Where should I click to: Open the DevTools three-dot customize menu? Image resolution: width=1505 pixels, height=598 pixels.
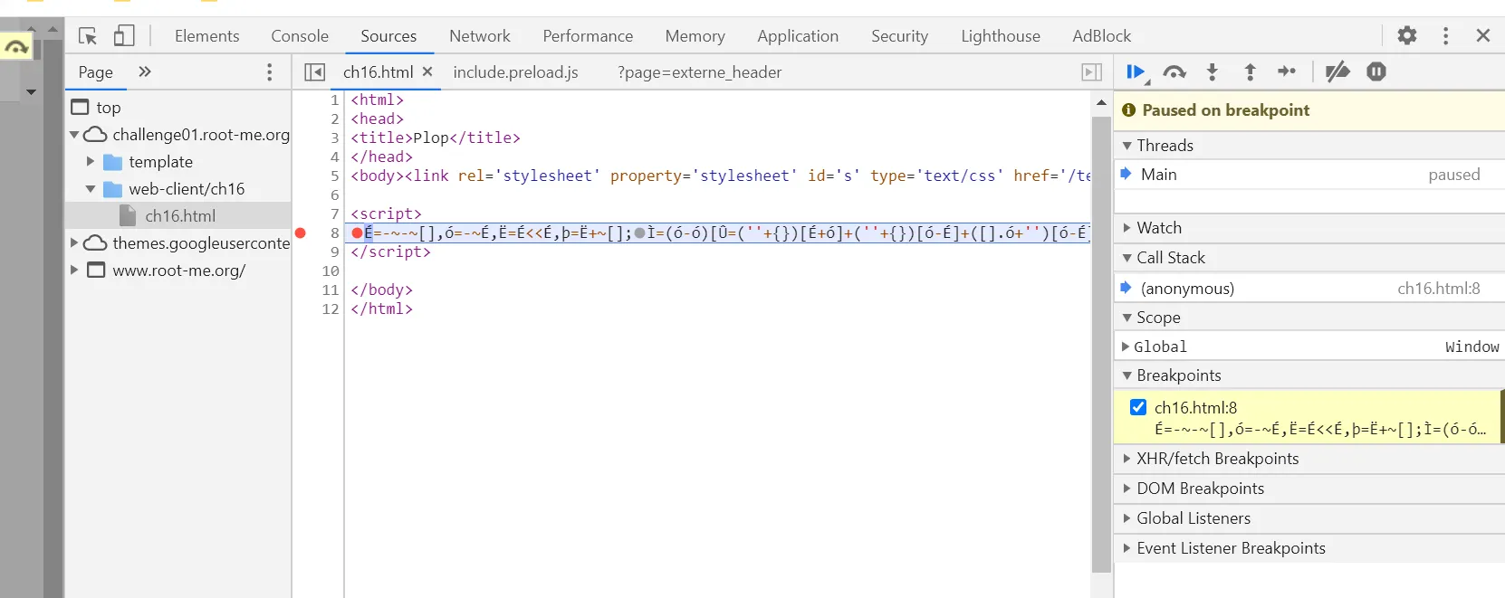pyautogui.click(x=1445, y=35)
